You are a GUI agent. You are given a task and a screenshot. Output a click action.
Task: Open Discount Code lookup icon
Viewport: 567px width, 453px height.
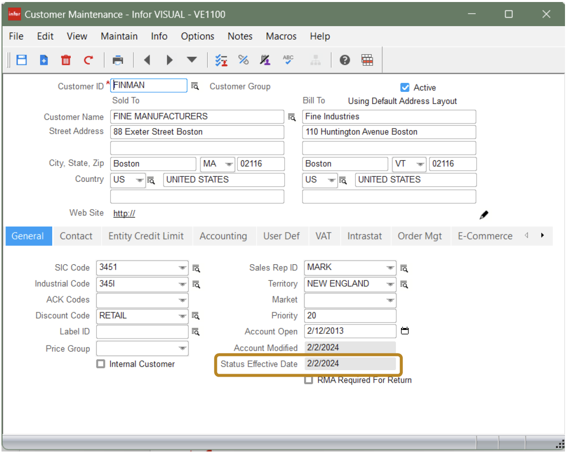pos(196,316)
